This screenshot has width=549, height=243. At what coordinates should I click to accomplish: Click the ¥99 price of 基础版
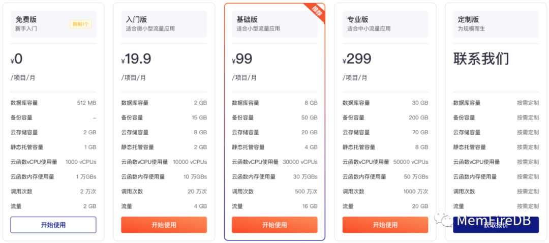coord(242,59)
